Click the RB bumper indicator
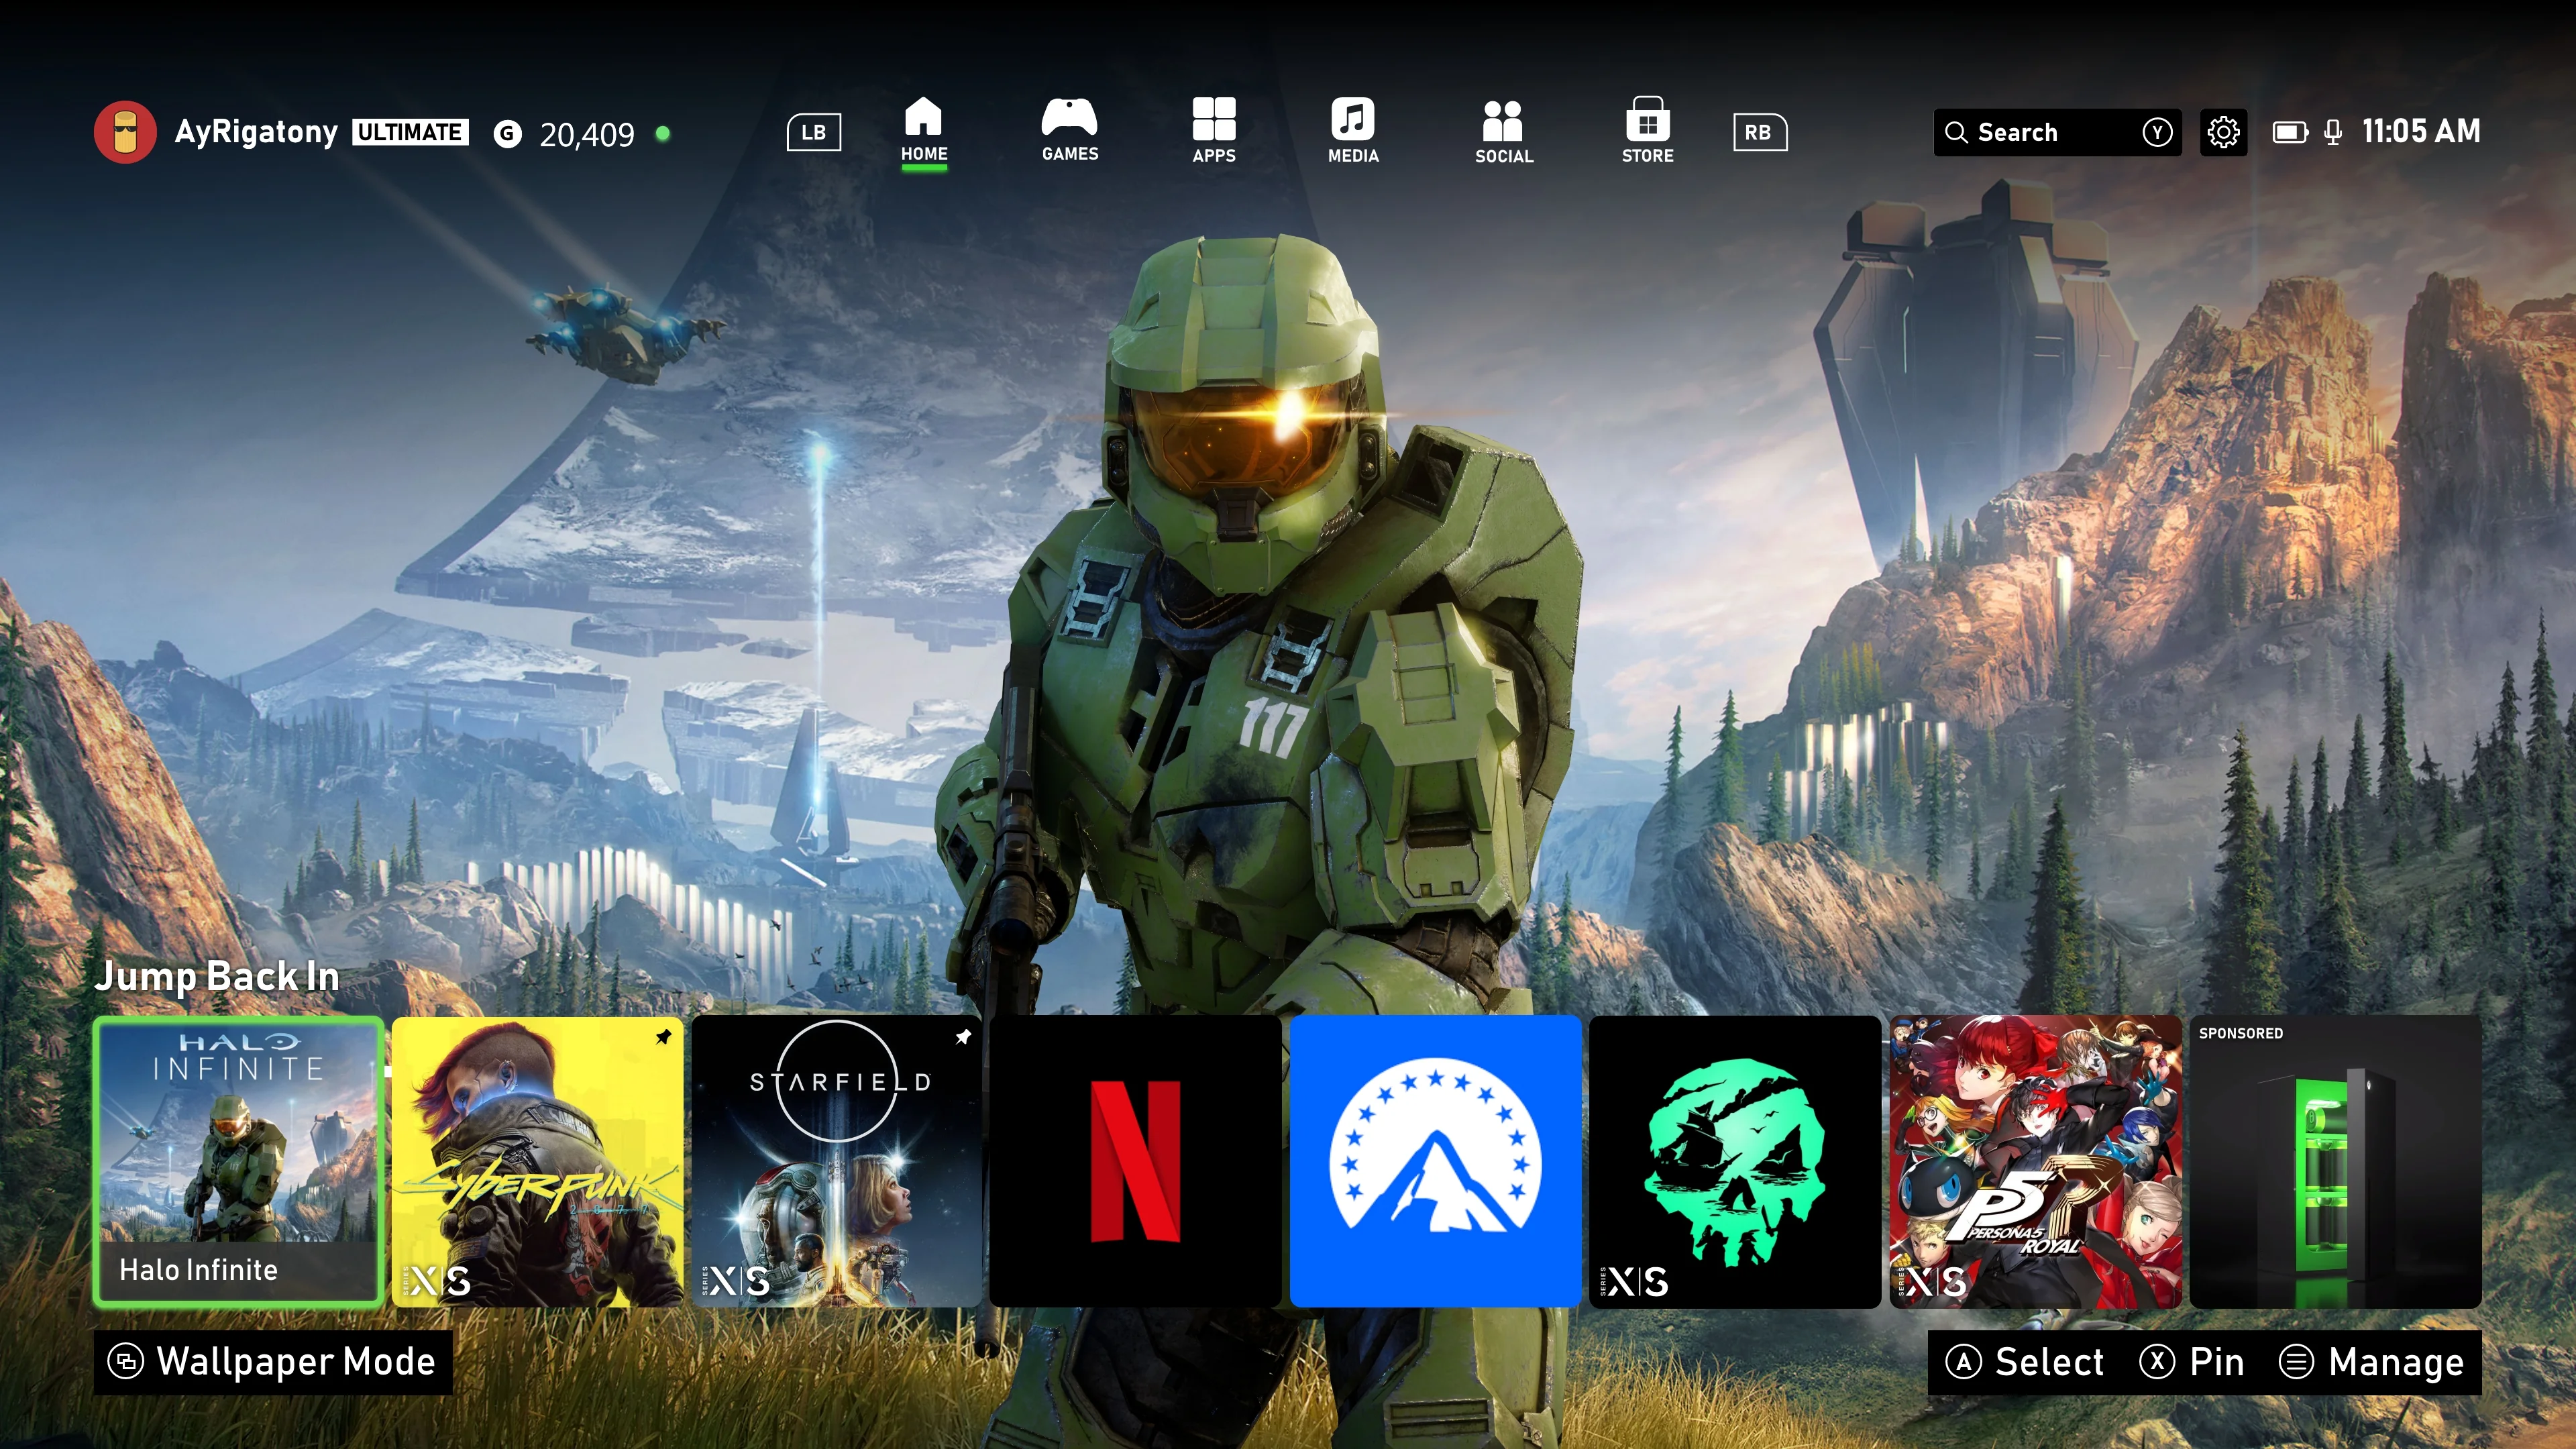The height and width of the screenshot is (1449, 2576). coord(1759,132)
